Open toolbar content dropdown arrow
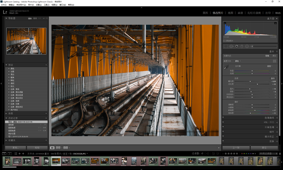The width and height of the screenshot is (283, 170). coord(219,148)
